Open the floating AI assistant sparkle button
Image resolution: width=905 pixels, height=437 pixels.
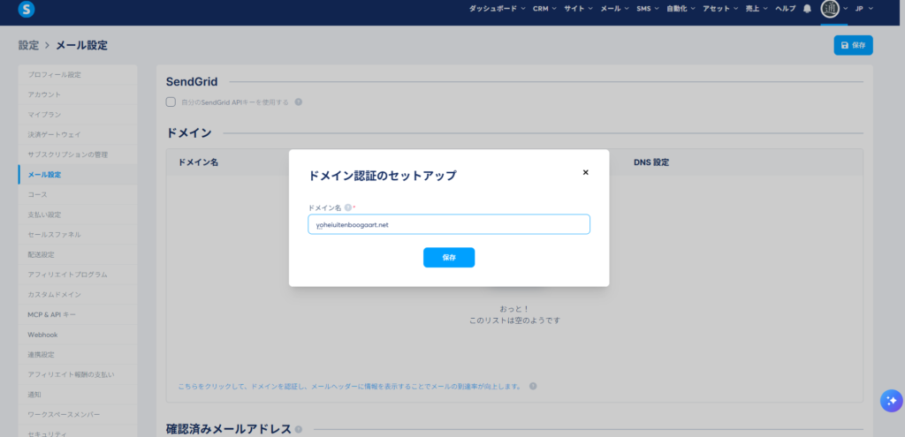pos(889,400)
